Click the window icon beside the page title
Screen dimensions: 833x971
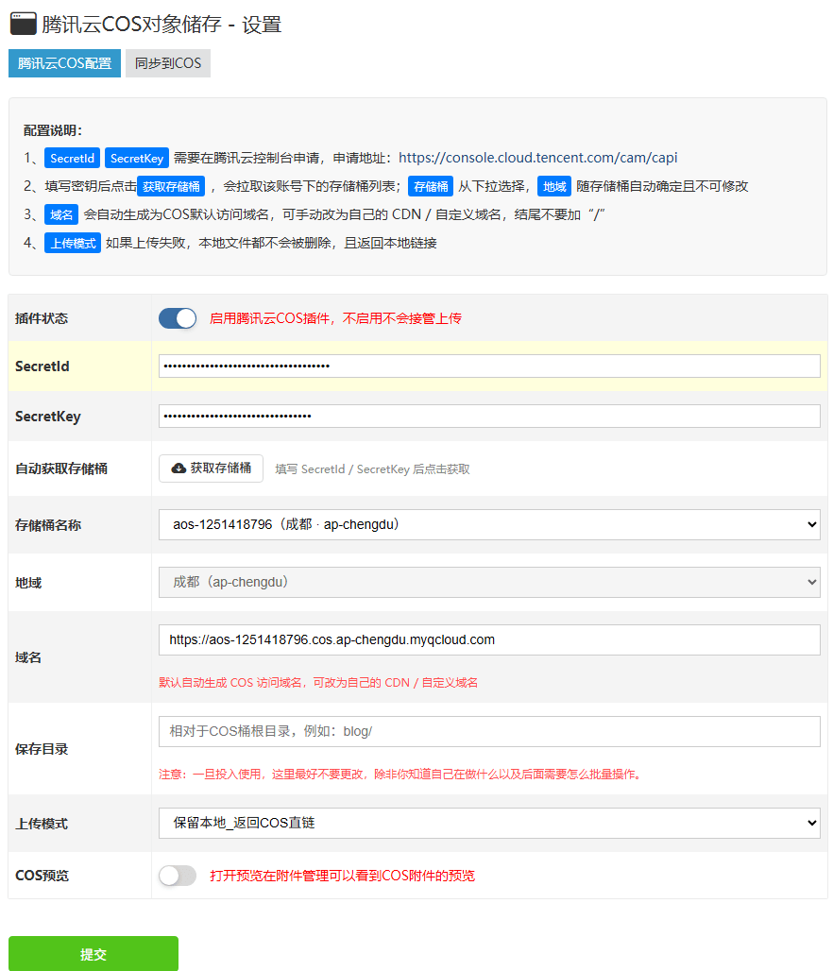click(x=23, y=23)
